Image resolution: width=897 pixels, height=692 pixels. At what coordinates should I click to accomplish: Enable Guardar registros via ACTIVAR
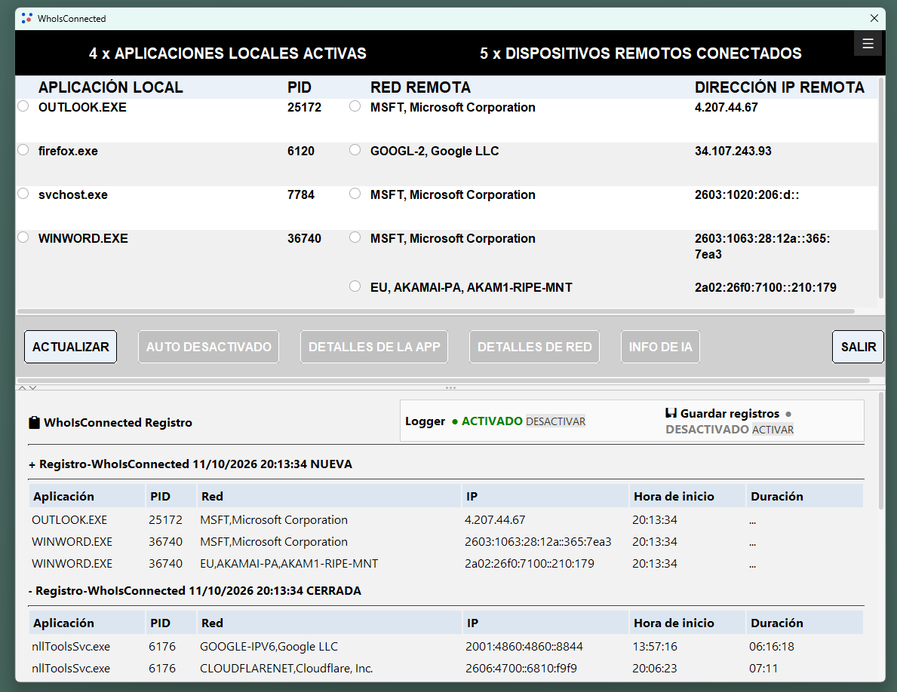pyautogui.click(x=773, y=430)
